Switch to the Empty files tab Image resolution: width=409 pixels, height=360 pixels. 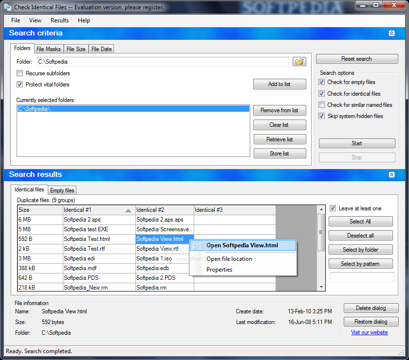[62, 190]
